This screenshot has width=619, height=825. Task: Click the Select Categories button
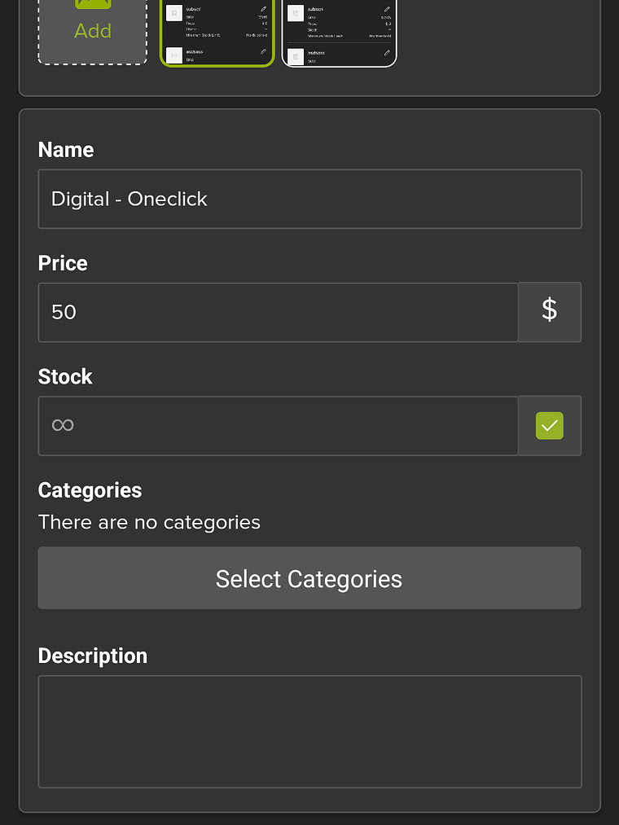pyautogui.click(x=309, y=578)
